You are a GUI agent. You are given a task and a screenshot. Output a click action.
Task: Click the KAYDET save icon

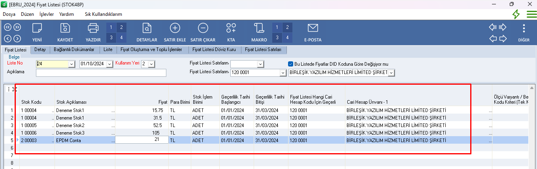pos(65,28)
